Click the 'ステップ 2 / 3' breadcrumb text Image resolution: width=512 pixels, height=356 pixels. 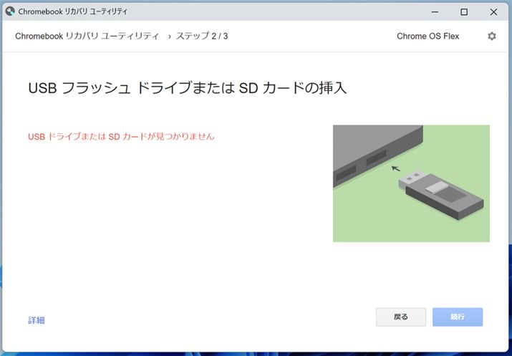pos(202,36)
